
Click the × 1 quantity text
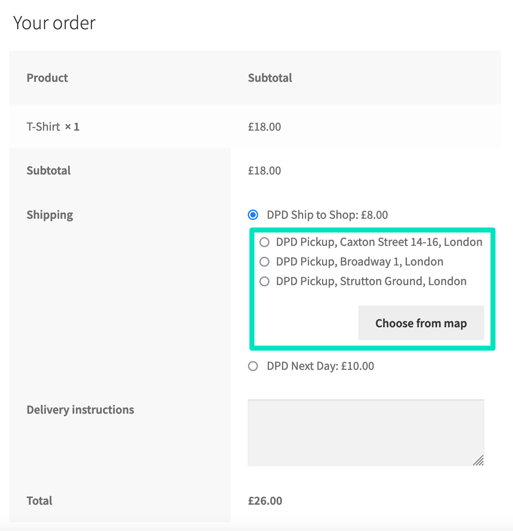click(72, 127)
